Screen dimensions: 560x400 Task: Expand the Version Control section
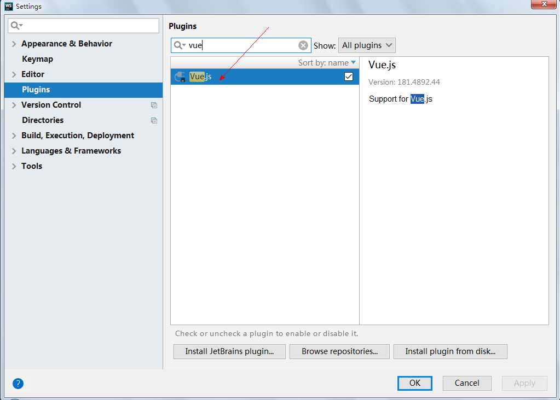coord(14,105)
